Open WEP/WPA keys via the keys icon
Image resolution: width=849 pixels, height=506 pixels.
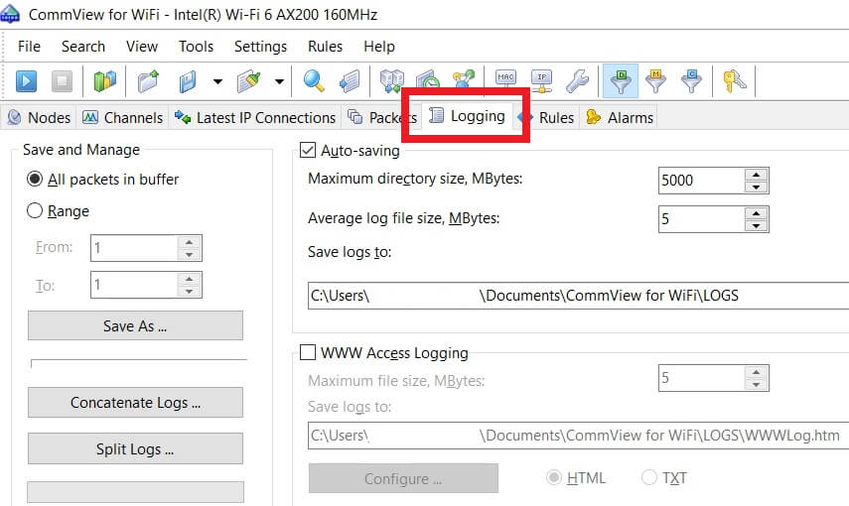734,81
